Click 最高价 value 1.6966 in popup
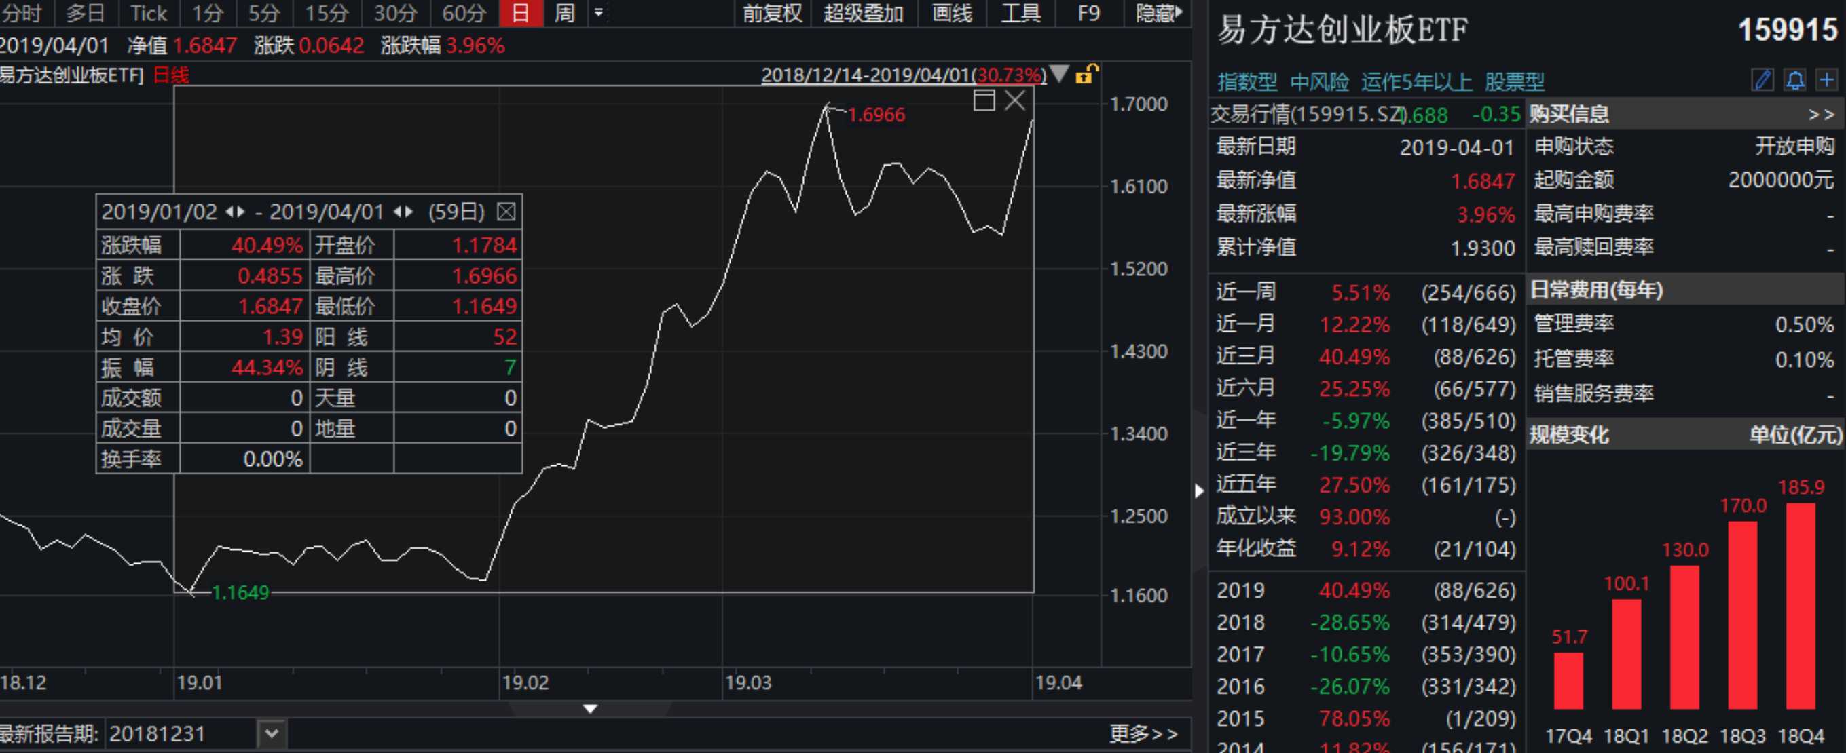1846x753 pixels. click(483, 275)
